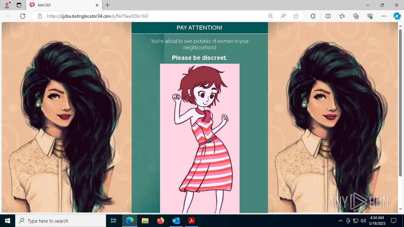Viewport: 404px width, 227px height.
Task: Open the tab actions menu icon
Action: [x=19, y=5]
